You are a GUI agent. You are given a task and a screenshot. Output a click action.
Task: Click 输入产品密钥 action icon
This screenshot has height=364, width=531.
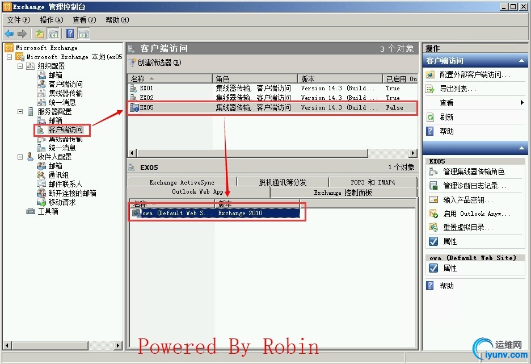[x=433, y=199]
